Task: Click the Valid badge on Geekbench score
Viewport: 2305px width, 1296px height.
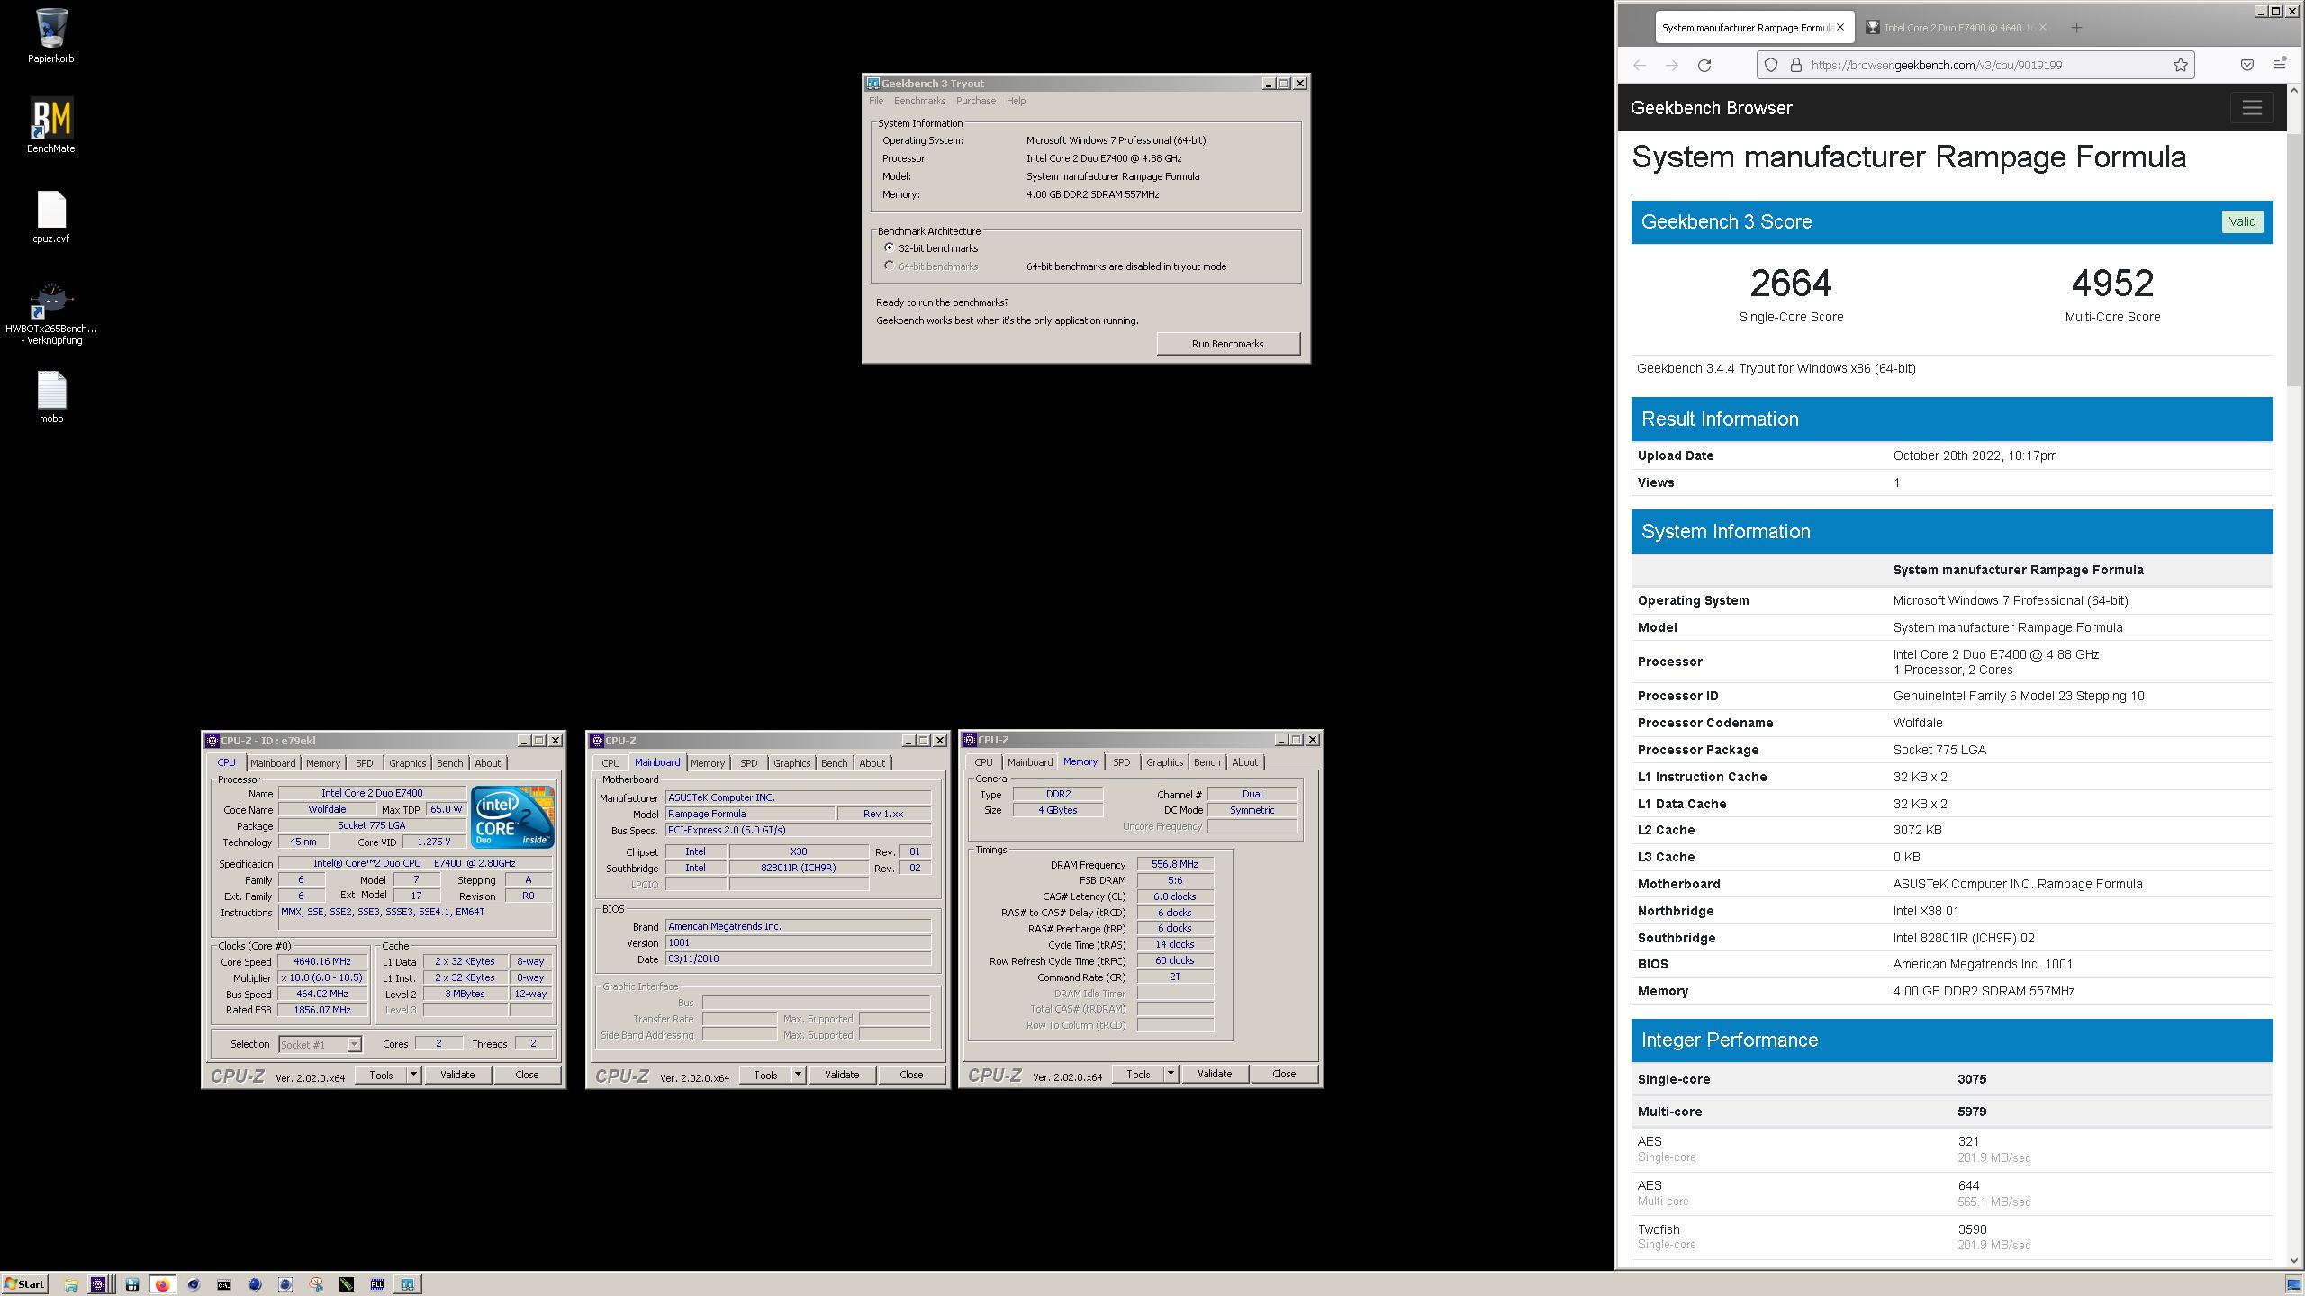Action: coord(2242,221)
